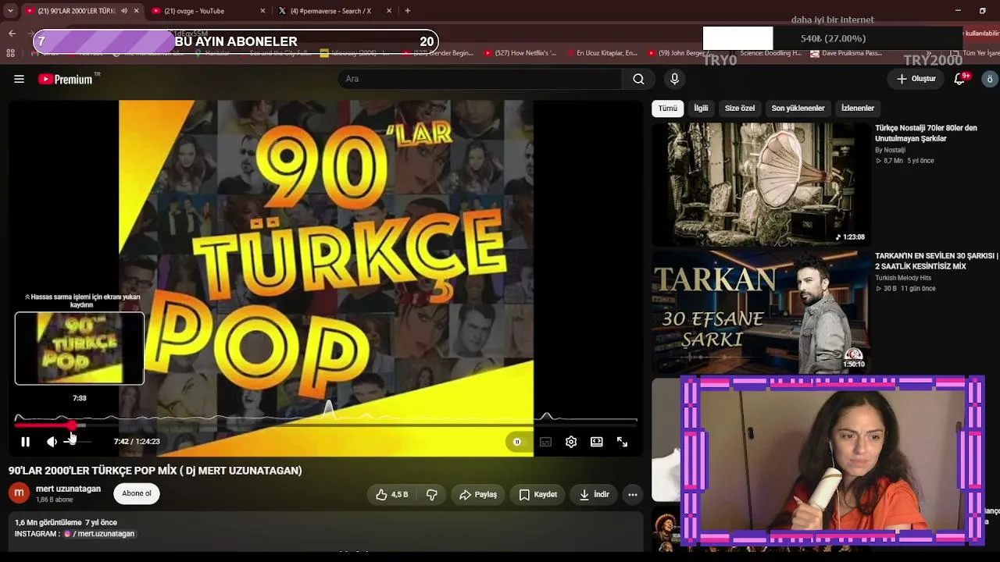Image resolution: width=1000 pixels, height=562 pixels.
Task: Select the Tümü filter chip
Action: click(x=668, y=108)
